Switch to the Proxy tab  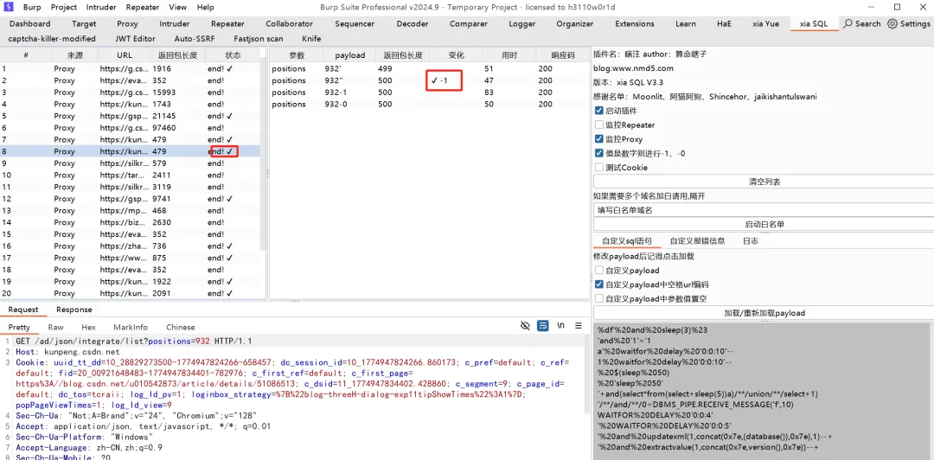coord(127,24)
